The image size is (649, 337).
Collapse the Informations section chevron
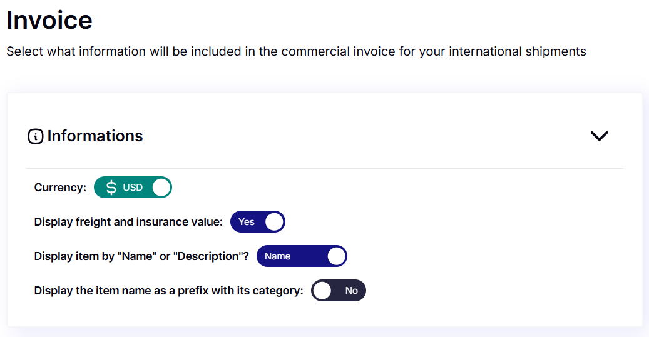point(599,136)
